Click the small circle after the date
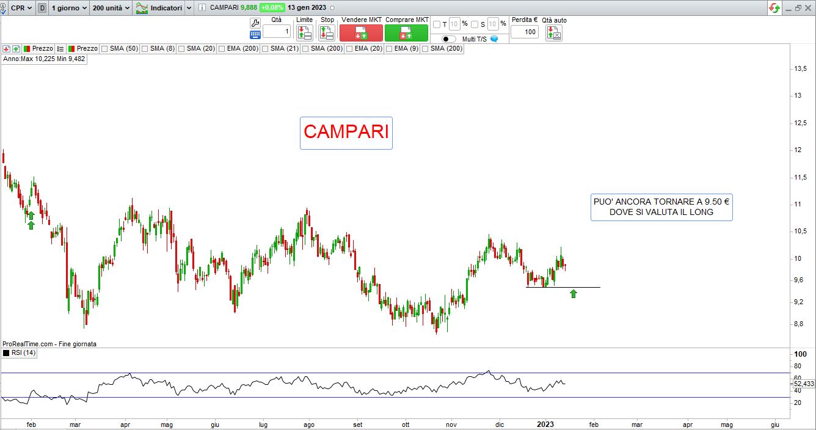The image size is (816, 430). pos(332,9)
